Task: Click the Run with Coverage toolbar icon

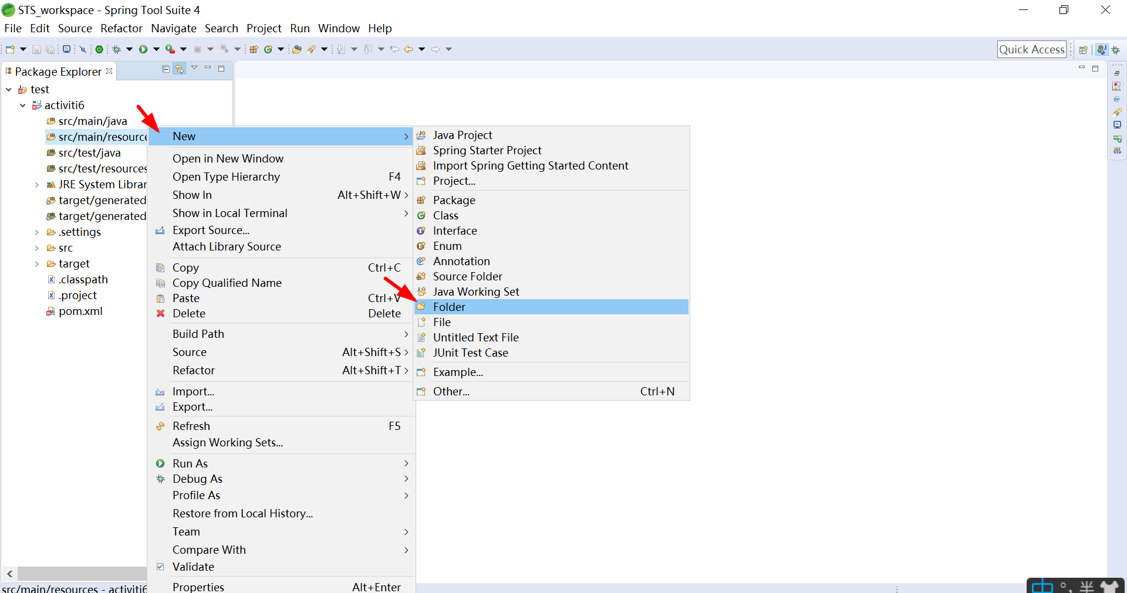Action: click(x=170, y=49)
